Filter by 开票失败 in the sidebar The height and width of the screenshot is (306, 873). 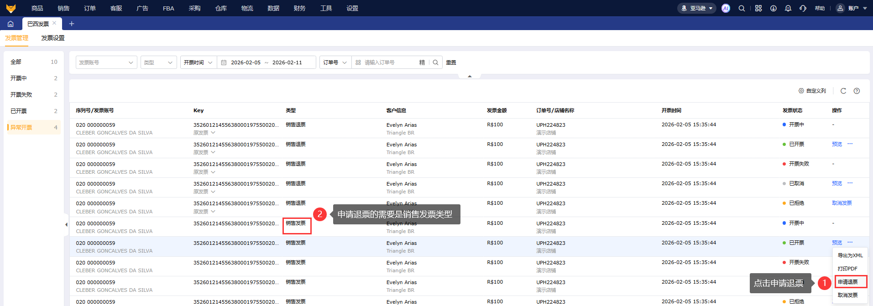(34, 94)
